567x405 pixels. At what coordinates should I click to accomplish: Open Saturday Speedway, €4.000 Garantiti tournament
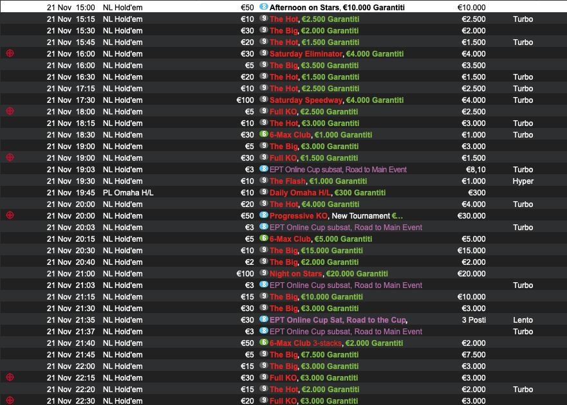[x=337, y=100]
